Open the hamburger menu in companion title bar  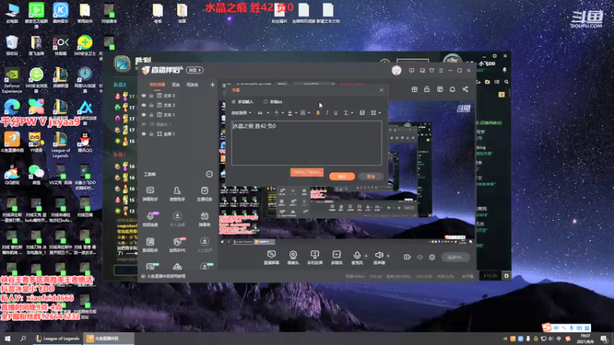[x=441, y=71]
